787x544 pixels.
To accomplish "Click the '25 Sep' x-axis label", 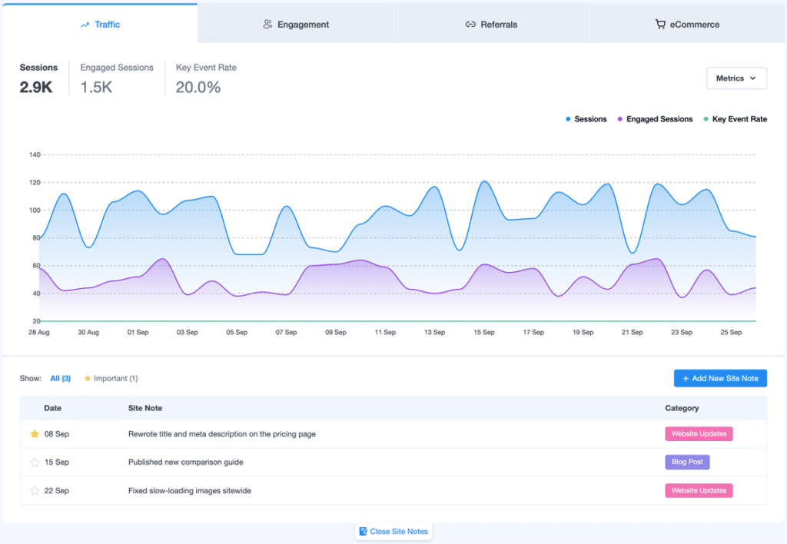I will click(732, 332).
